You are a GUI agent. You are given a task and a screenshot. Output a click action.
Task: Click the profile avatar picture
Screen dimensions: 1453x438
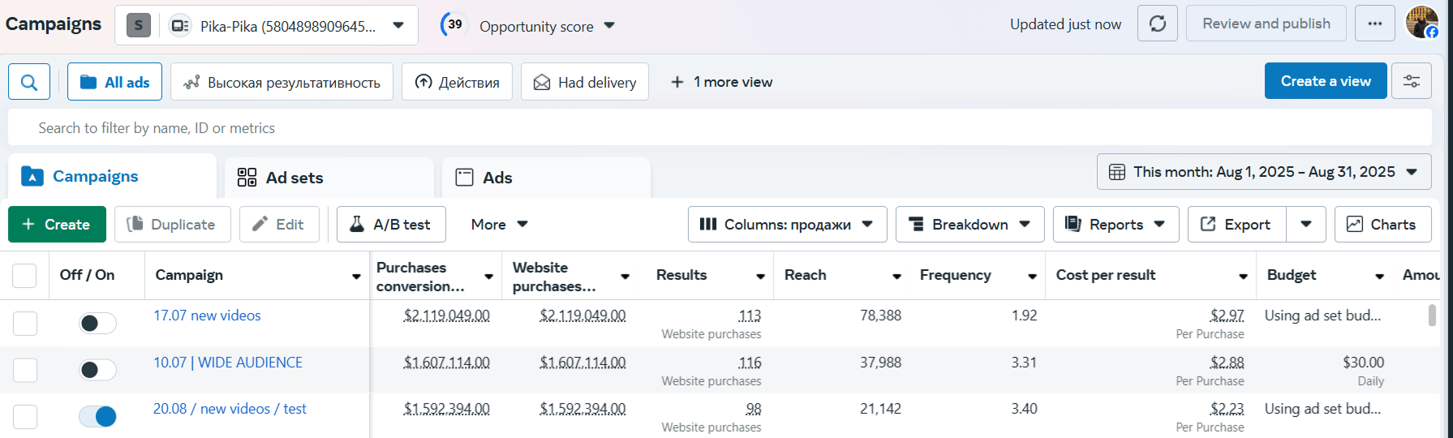point(1421,23)
